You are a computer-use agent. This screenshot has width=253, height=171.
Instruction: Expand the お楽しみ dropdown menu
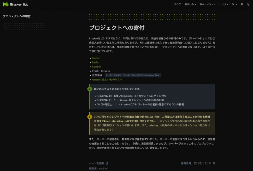click(x=190, y=4)
